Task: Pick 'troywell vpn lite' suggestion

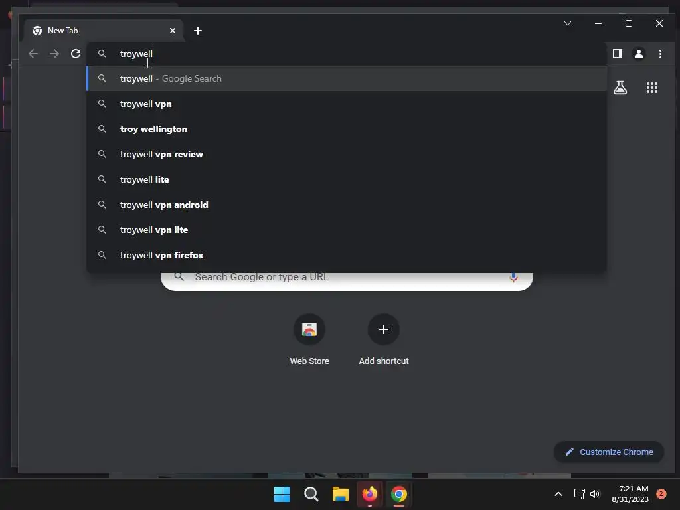Action: coord(347,230)
